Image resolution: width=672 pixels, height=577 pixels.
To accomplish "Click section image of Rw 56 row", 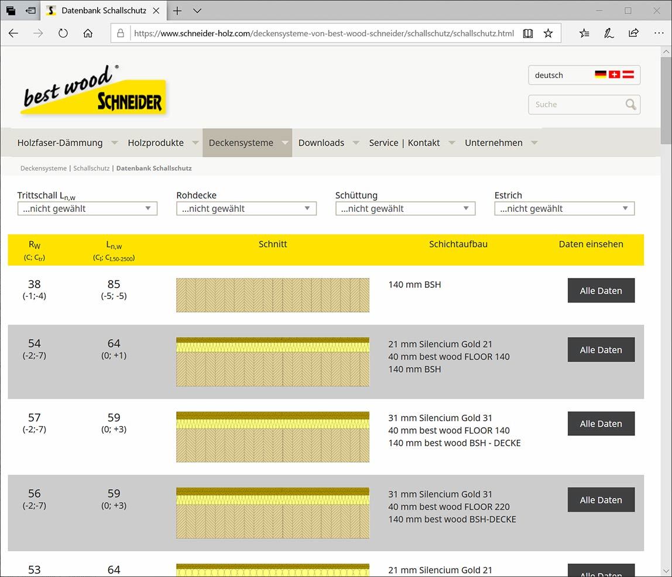I will click(273, 513).
